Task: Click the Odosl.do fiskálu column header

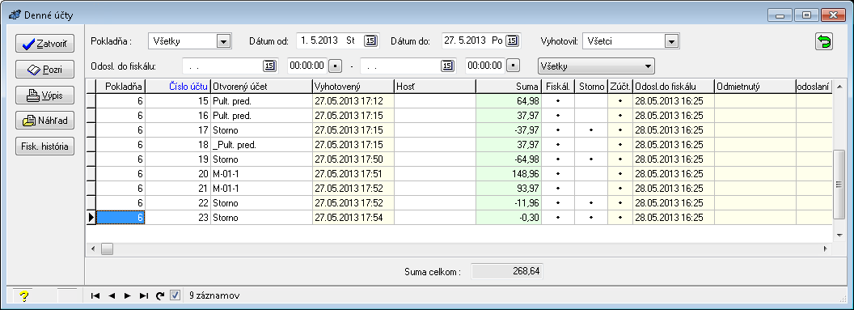Action: [673, 86]
